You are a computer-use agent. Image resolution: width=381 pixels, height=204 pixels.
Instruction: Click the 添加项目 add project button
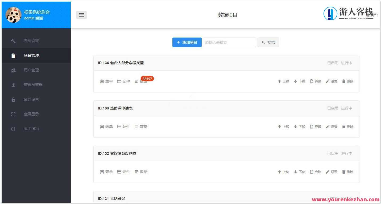pos(187,42)
